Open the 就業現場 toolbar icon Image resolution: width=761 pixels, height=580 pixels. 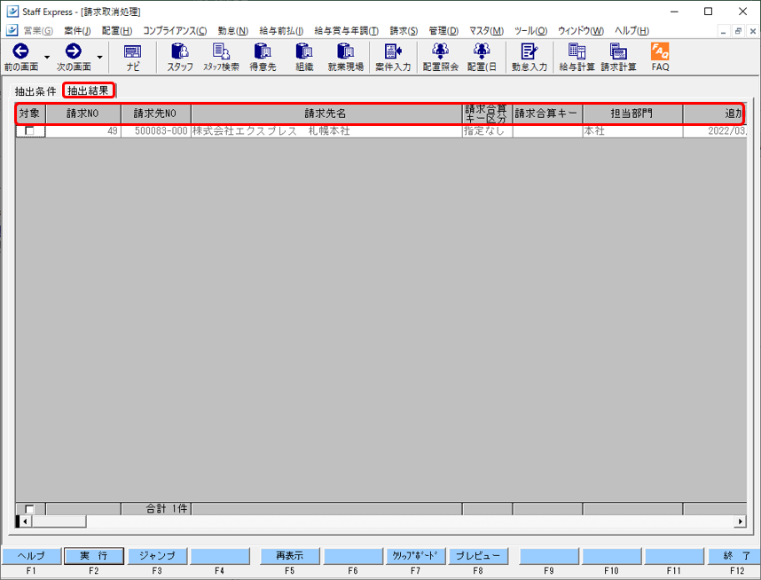click(x=346, y=51)
